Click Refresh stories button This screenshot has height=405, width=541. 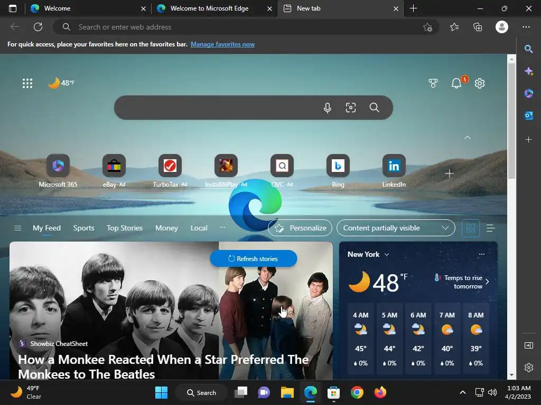(253, 258)
